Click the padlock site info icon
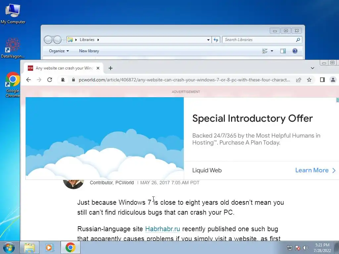This screenshot has height=254, width=339. (x=73, y=80)
